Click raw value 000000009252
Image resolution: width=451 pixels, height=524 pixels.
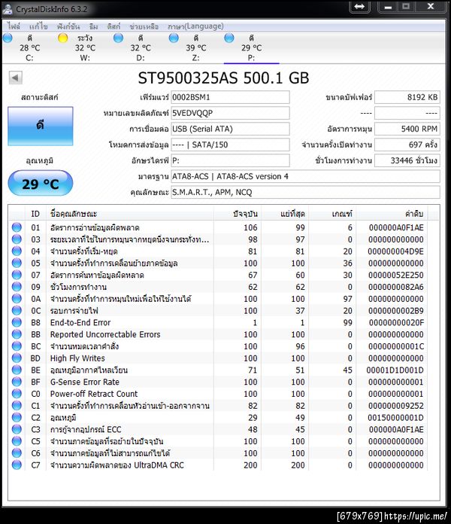tap(396, 406)
